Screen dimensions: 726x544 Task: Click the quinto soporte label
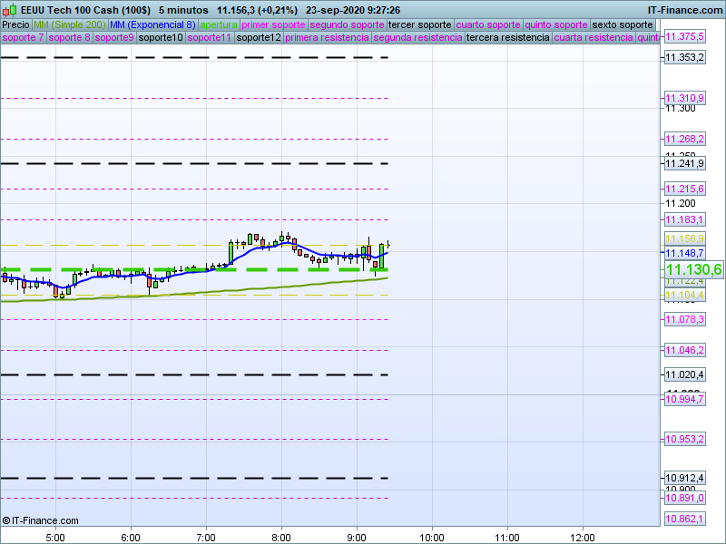click(x=556, y=24)
